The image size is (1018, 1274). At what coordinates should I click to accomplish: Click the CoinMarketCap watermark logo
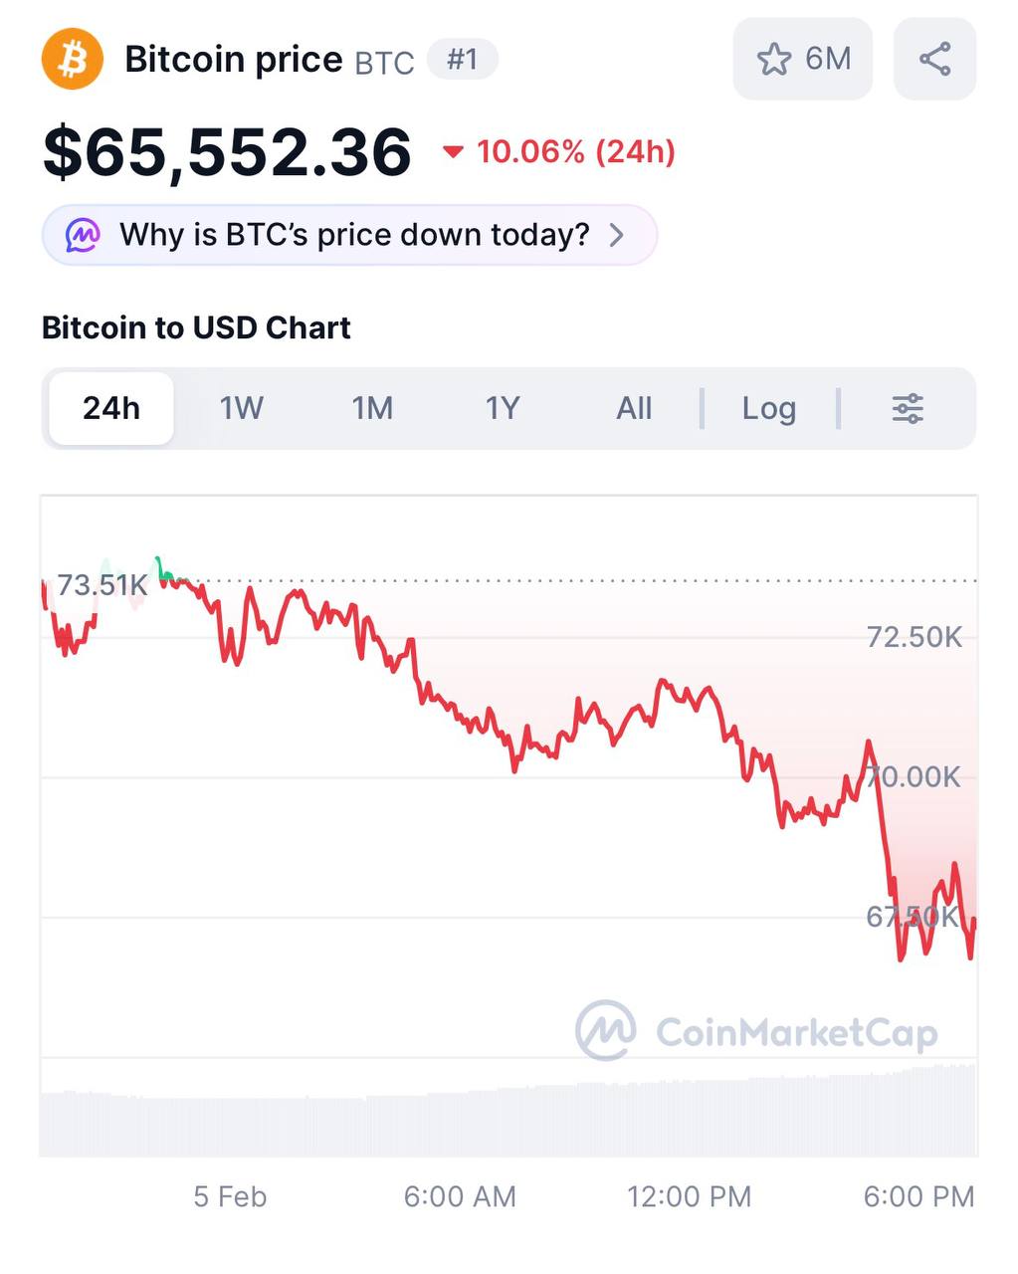tap(606, 1030)
